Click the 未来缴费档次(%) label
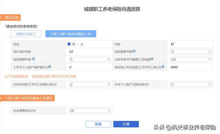This screenshot has height=134, width=220. (x=24, y=111)
